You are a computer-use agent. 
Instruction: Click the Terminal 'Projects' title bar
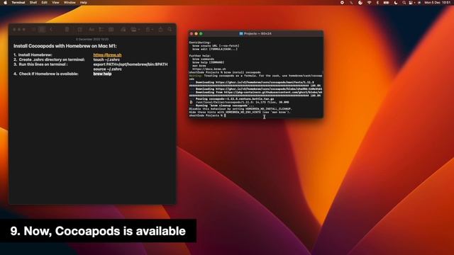256,34
